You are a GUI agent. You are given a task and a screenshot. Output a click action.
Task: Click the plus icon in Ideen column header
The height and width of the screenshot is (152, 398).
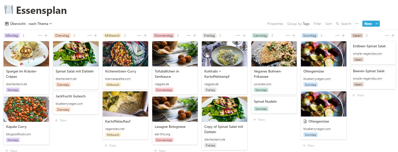pyautogui.click(x=393, y=35)
